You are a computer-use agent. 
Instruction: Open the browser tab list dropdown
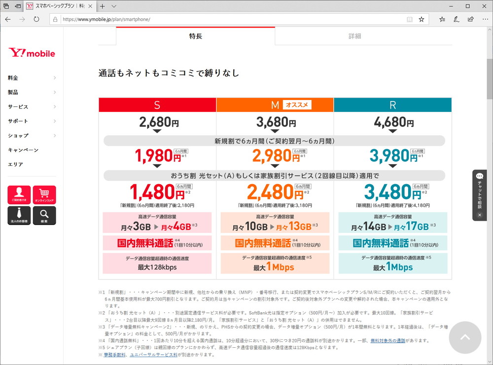(114, 6)
